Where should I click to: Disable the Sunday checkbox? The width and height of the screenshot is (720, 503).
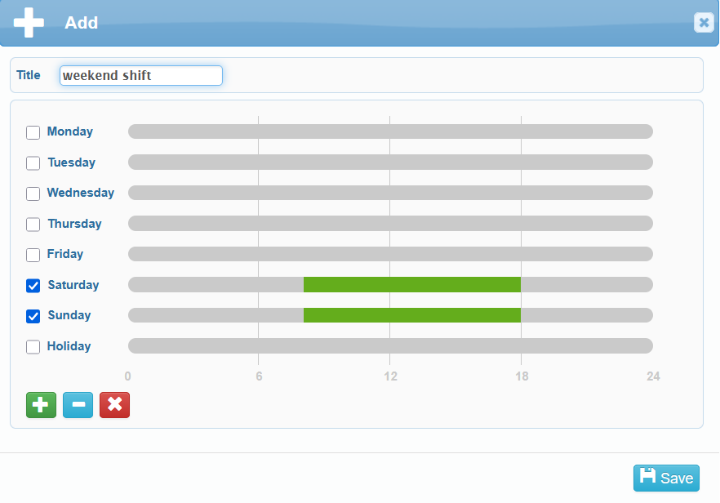pos(33,316)
